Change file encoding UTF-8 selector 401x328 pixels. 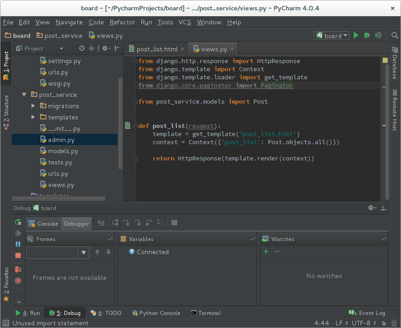364,323
